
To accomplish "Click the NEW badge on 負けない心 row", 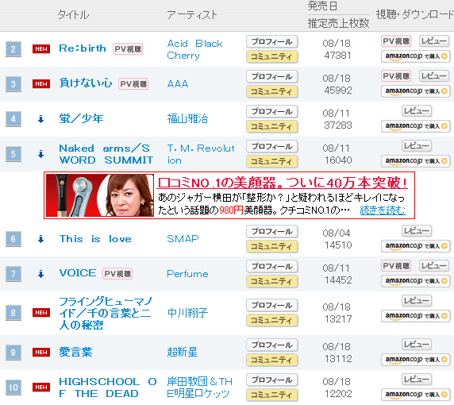I will click(41, 84).
